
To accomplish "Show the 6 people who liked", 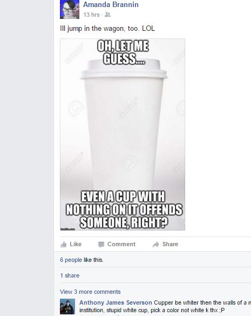I will point(71,260).
